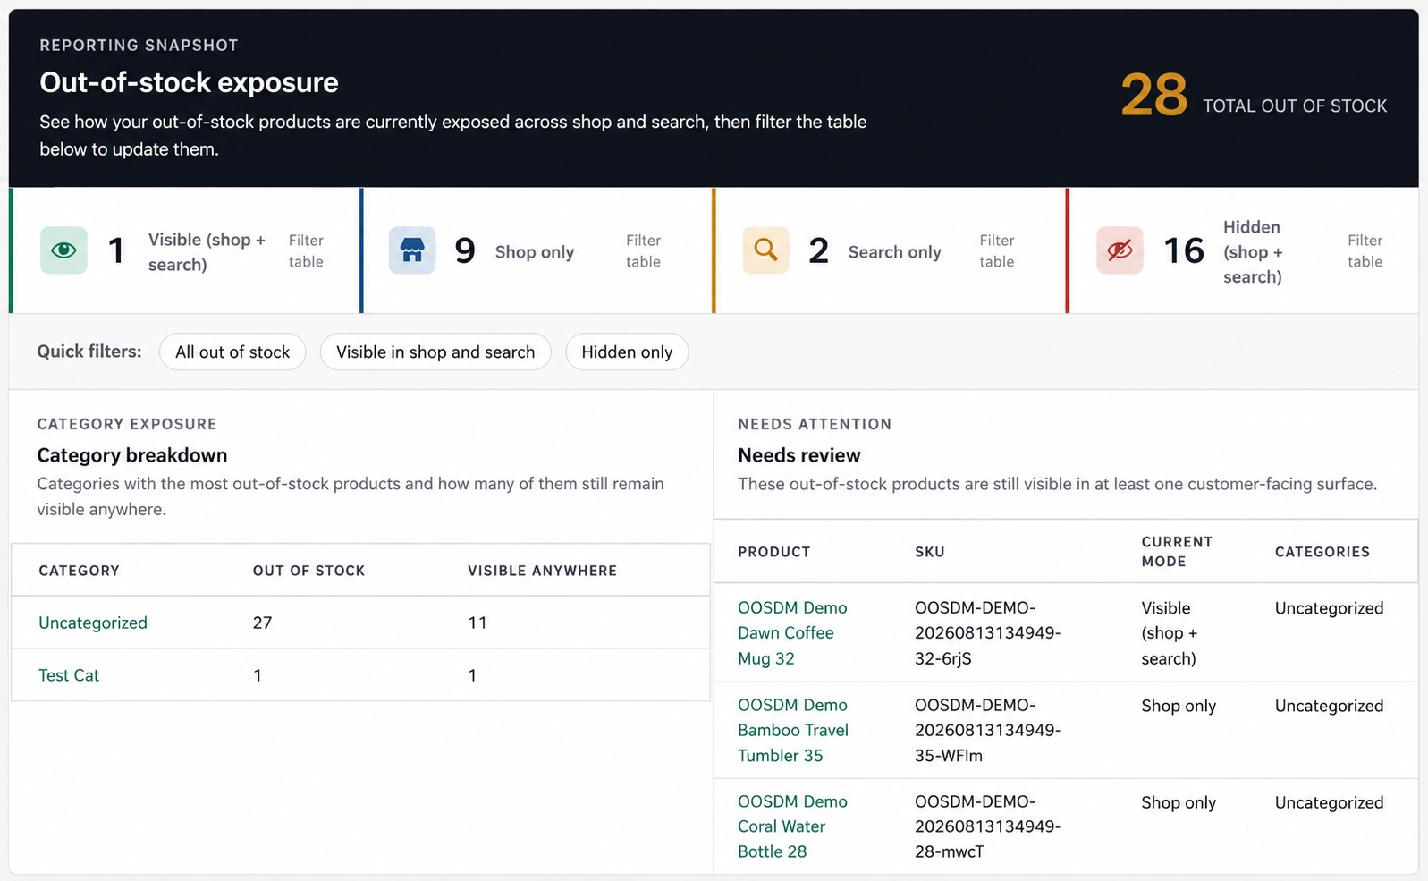
Task: Click the blue storefront Shop only icon
Action: tap(412, 250)
